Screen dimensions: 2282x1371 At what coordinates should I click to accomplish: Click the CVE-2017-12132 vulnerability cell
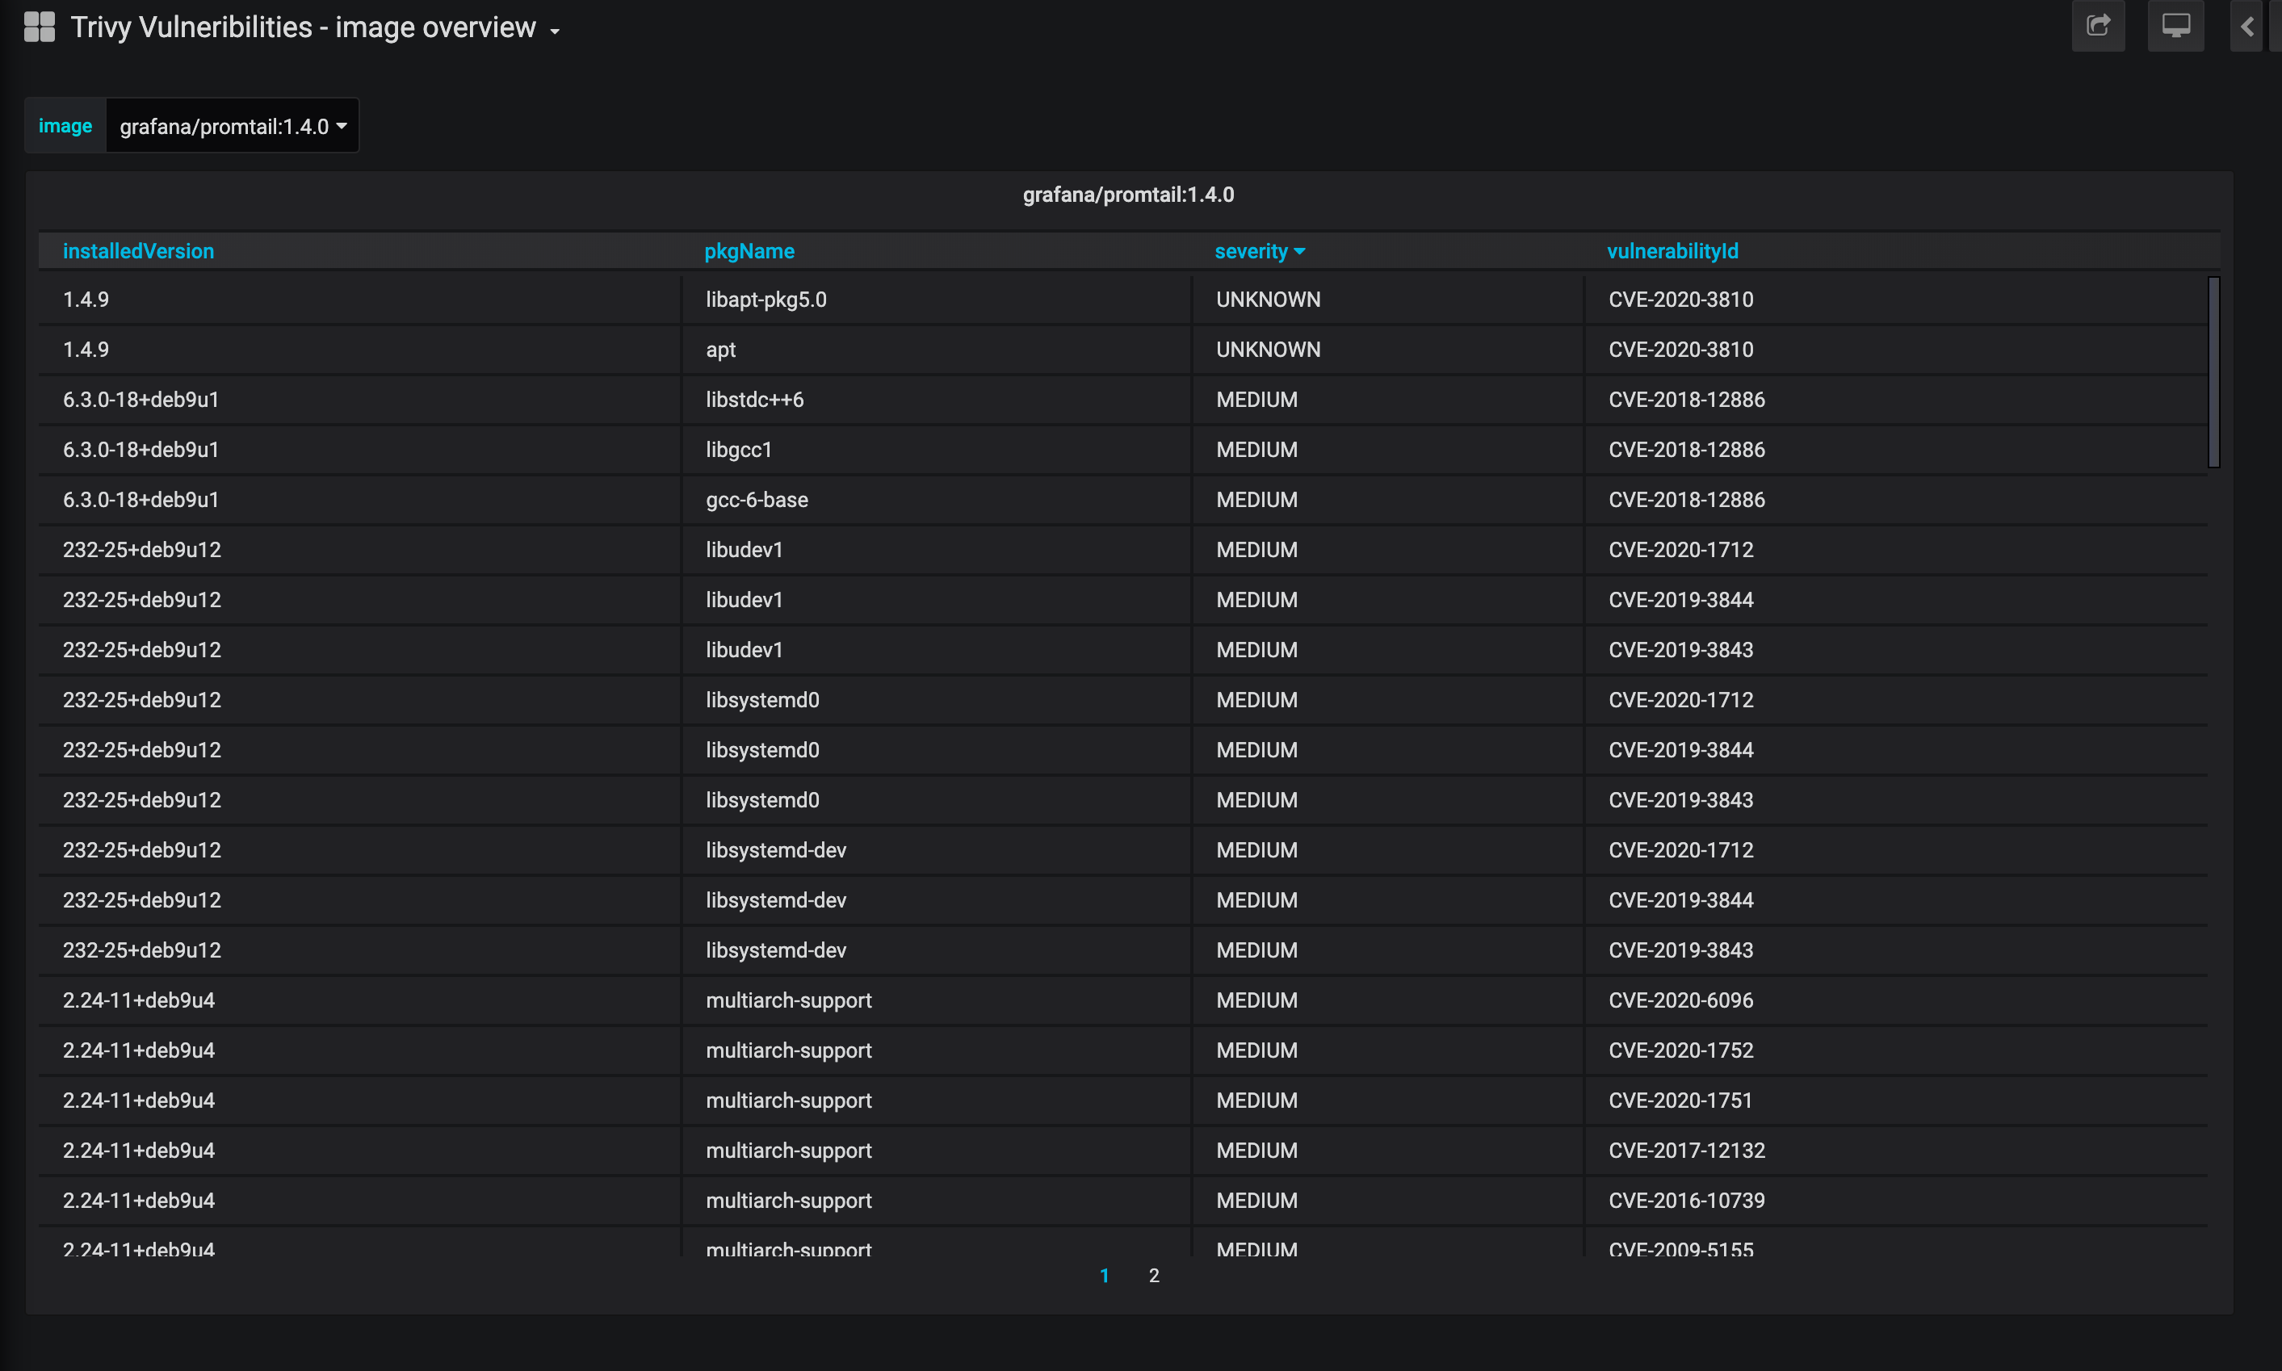[x=1686, y=1151]
